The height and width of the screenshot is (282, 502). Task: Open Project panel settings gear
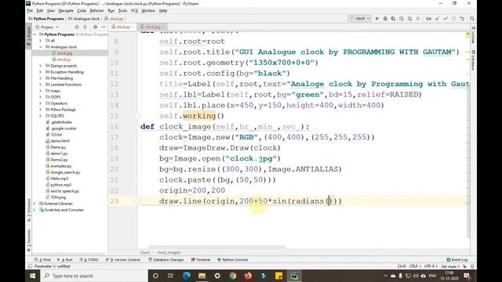pyautogui.click(x=95, y=27)
